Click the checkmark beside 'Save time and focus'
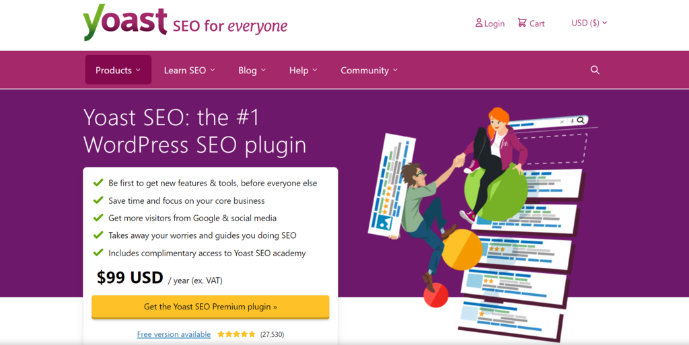The height and width of the screenshot is (345, 689). pyautogui.click(x=98, y=200)
